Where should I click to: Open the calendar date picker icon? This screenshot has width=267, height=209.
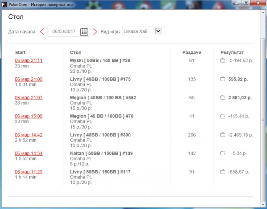(x=84, y=32)
